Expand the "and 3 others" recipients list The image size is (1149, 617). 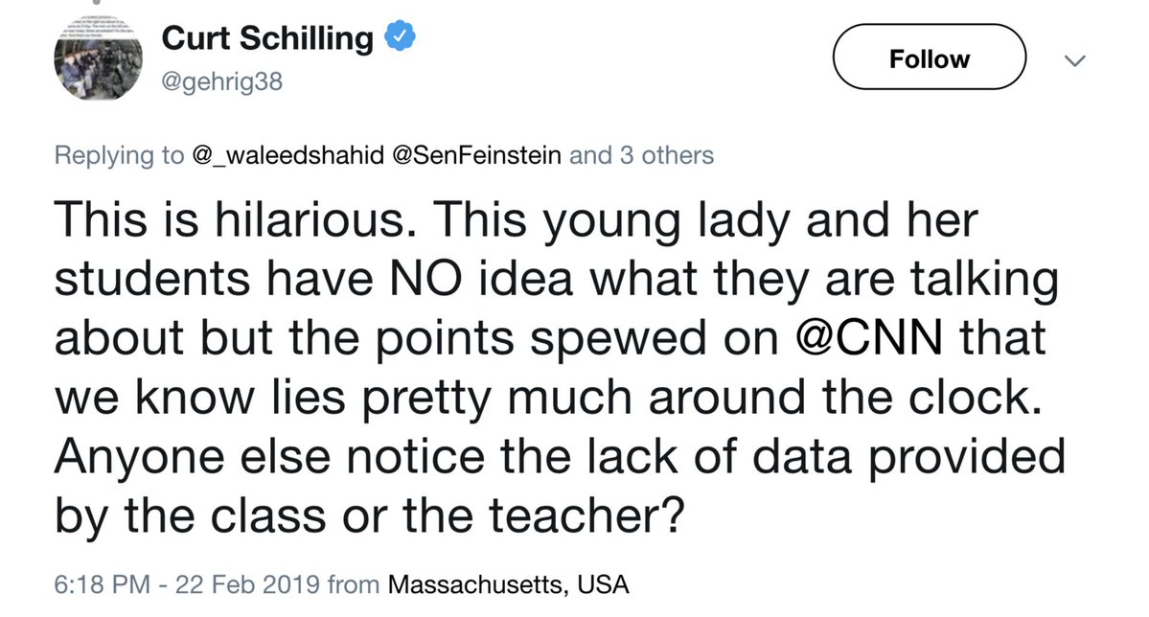pos(642,155)
